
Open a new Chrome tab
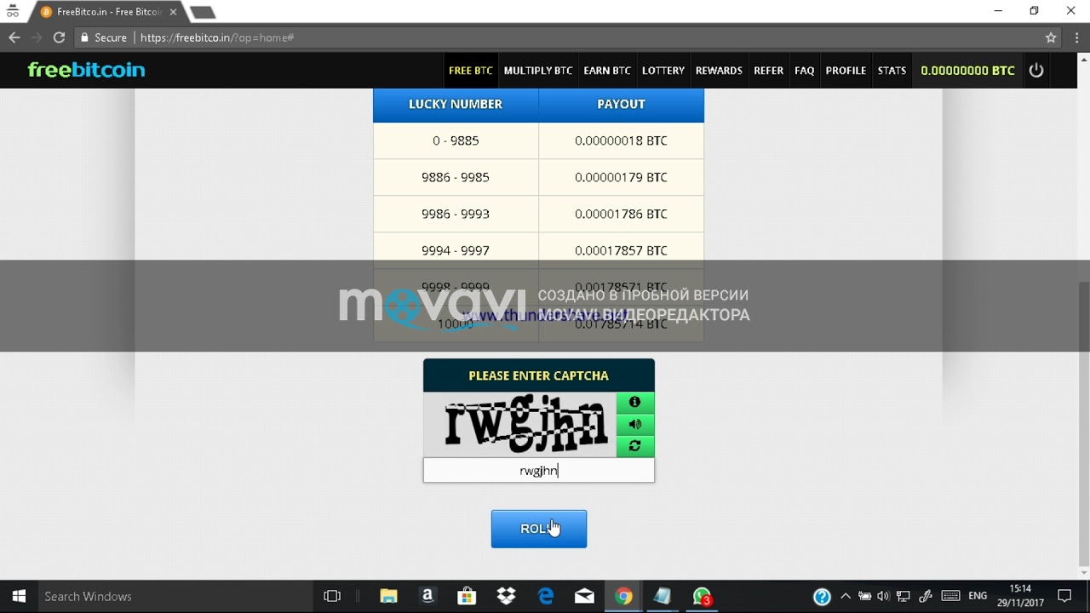tap(202, 12)
